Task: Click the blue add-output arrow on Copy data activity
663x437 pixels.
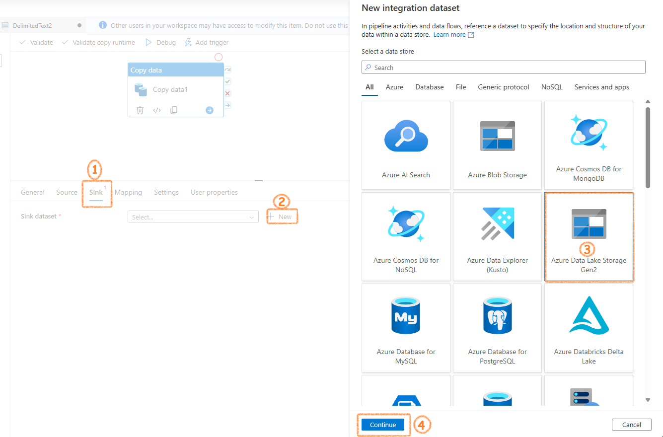Action: (x=210, y=110)
